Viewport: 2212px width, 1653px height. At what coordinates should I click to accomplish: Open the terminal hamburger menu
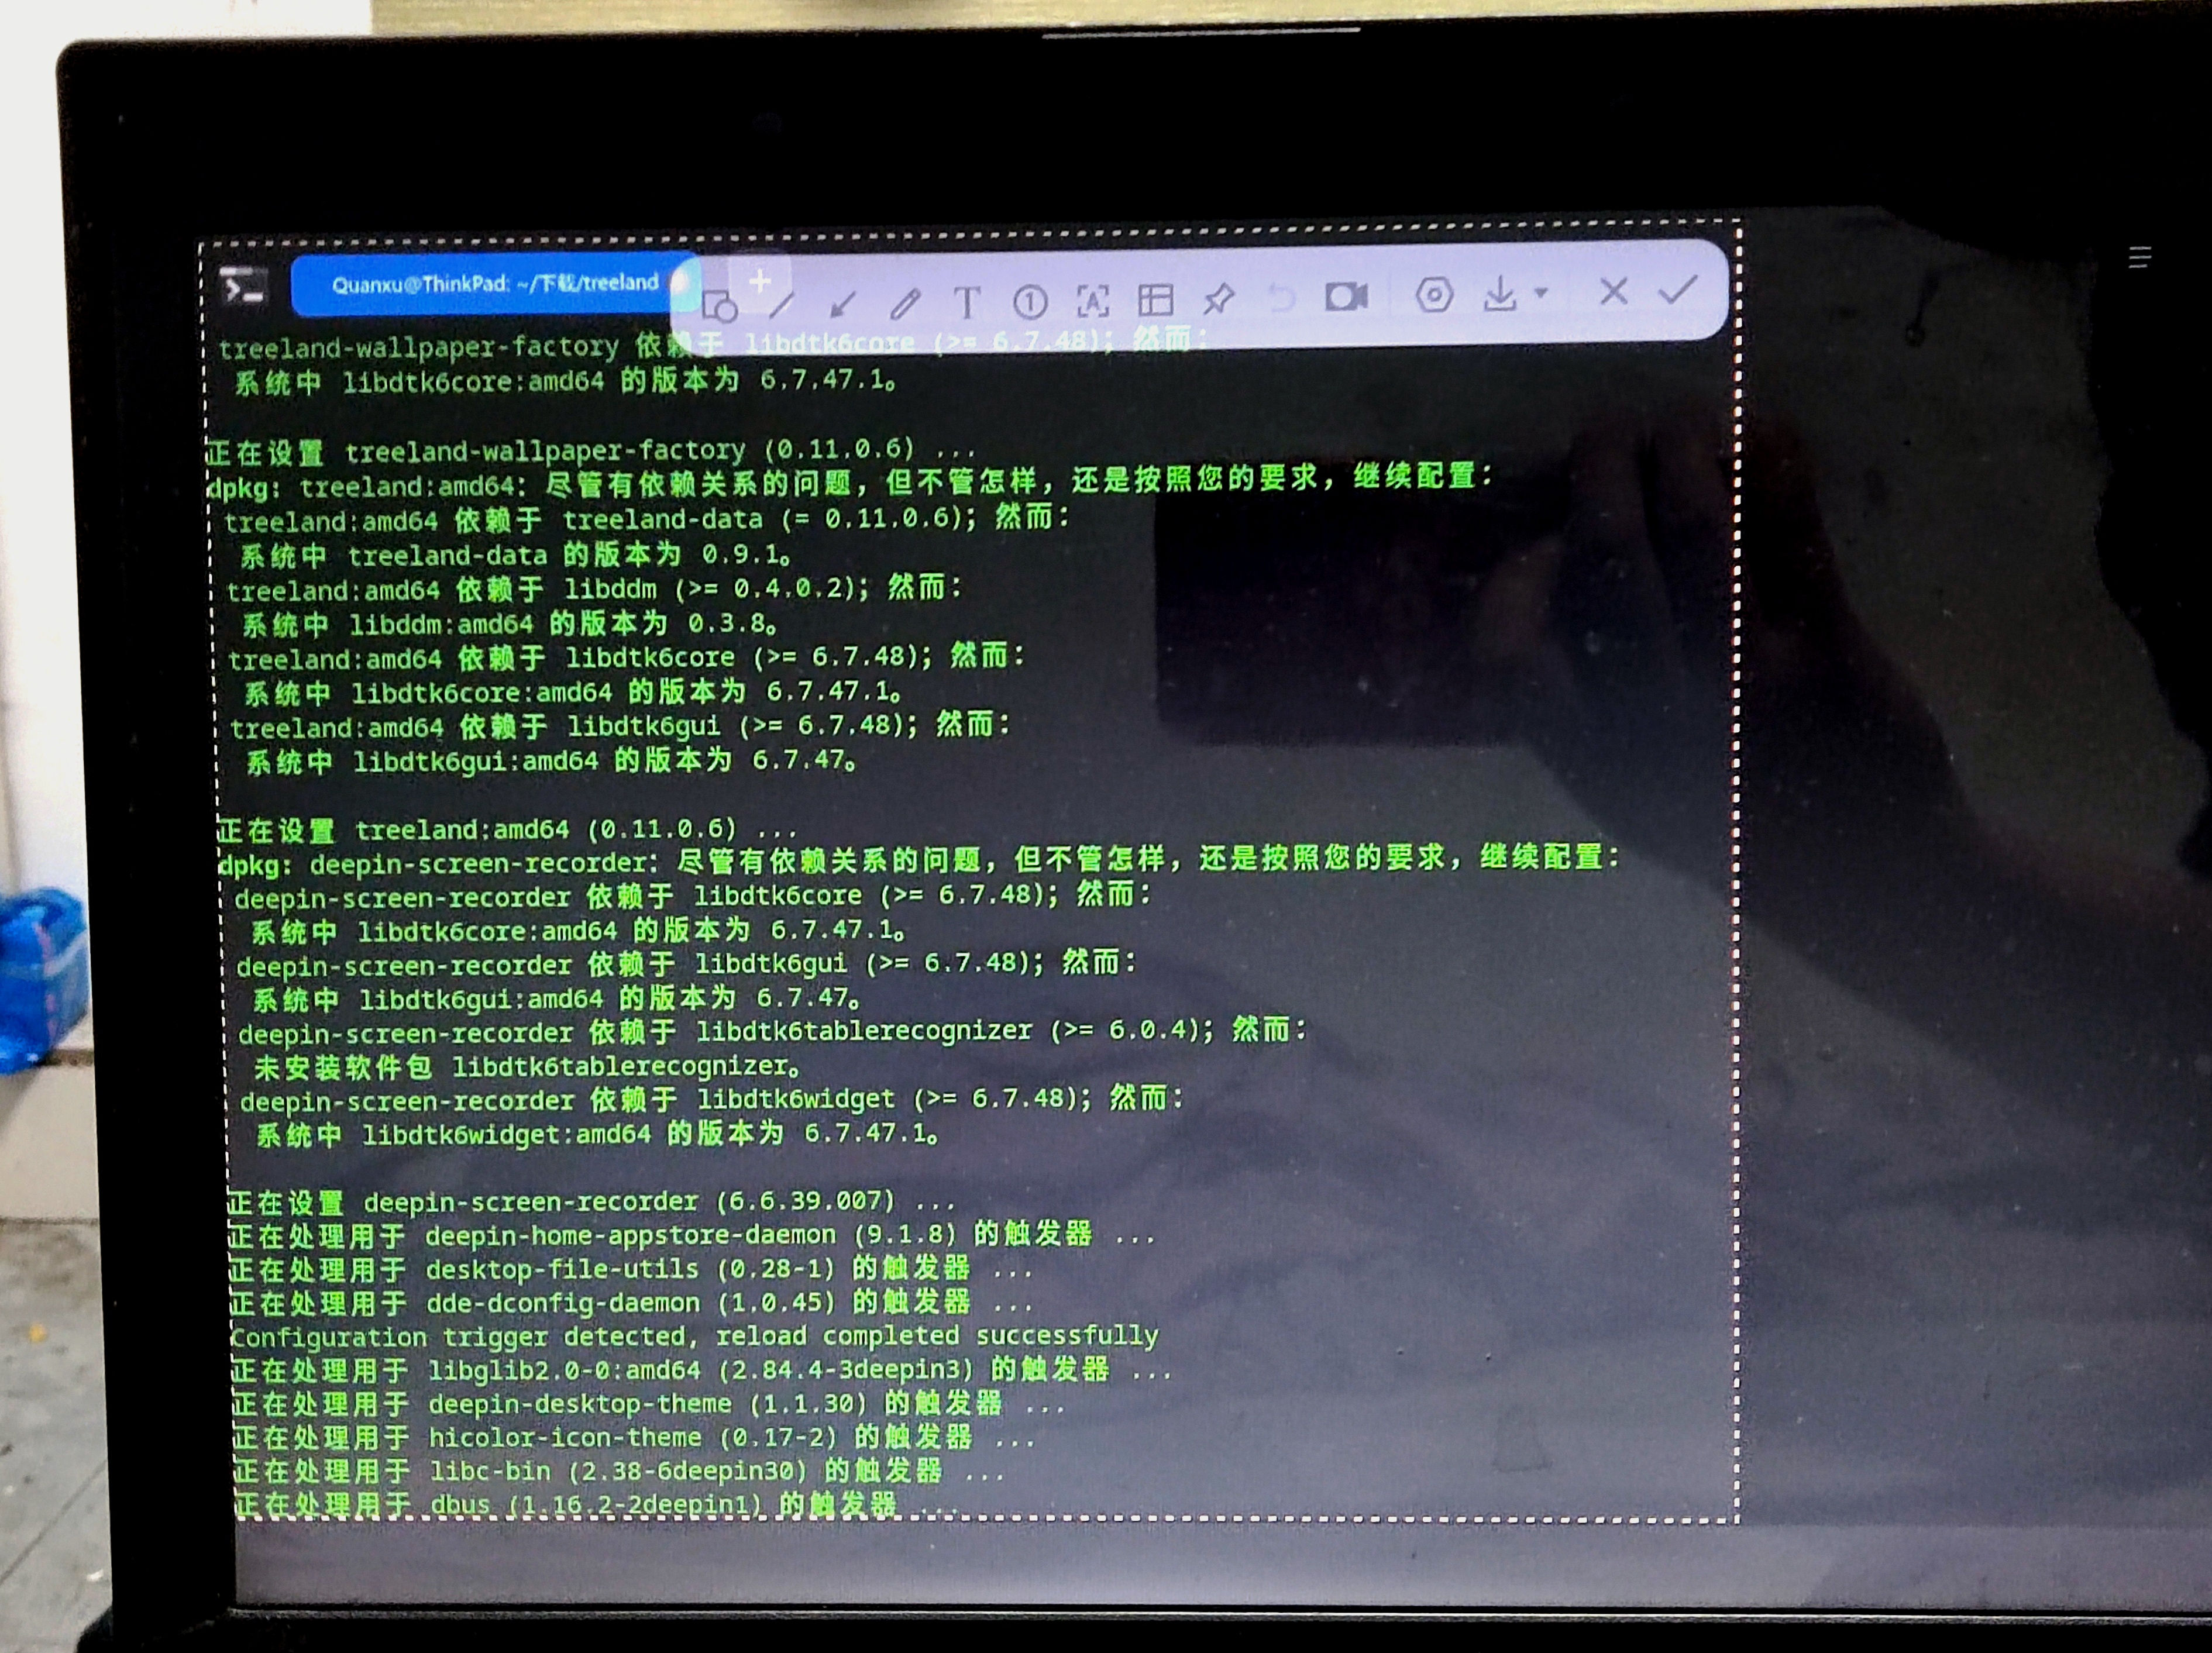tap(2139, 258)
